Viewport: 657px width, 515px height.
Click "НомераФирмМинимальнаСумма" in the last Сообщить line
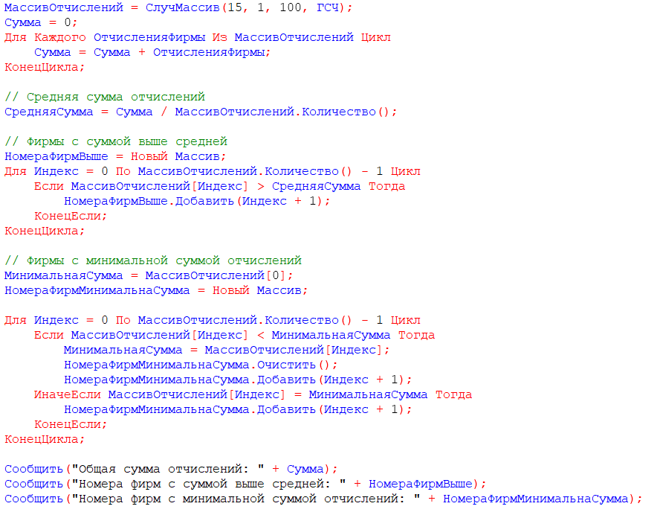(x=536, y=499)
